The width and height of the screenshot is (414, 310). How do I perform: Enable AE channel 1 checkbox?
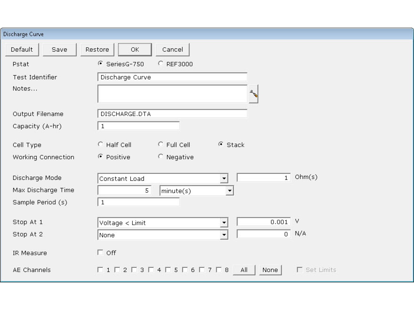click(100, 270)
